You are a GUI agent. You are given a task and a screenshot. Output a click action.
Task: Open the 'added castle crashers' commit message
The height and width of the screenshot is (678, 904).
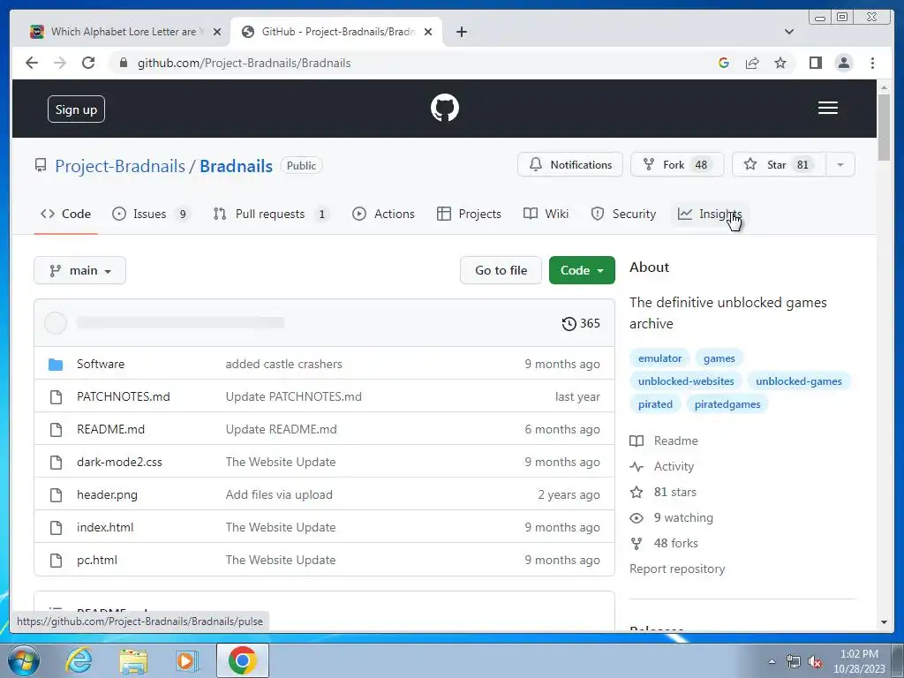point(283,364)
